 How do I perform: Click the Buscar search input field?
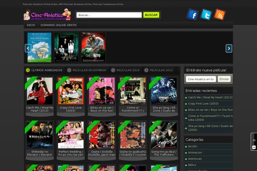click(109, 15)
